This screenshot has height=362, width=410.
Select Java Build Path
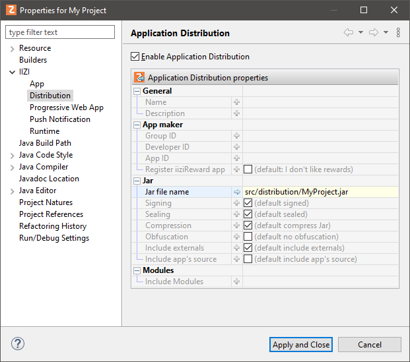[x=45, y=143]
